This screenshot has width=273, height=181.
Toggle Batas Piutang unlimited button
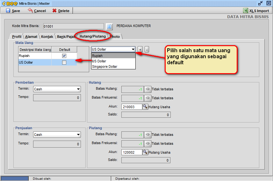pos(147,135)
